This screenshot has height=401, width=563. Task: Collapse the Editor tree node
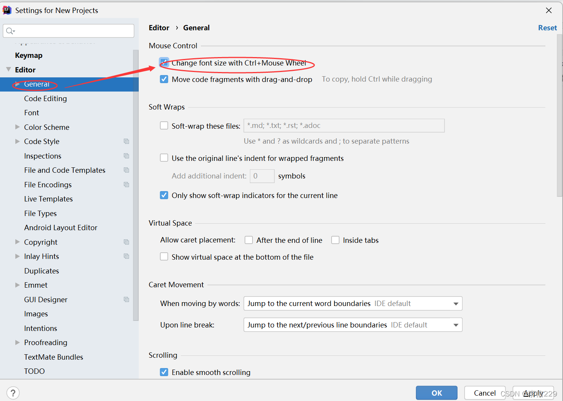pos(8,69)
